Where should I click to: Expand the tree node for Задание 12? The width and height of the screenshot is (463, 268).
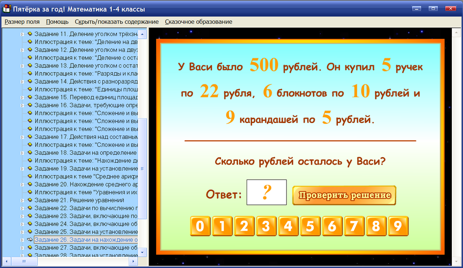21,49
